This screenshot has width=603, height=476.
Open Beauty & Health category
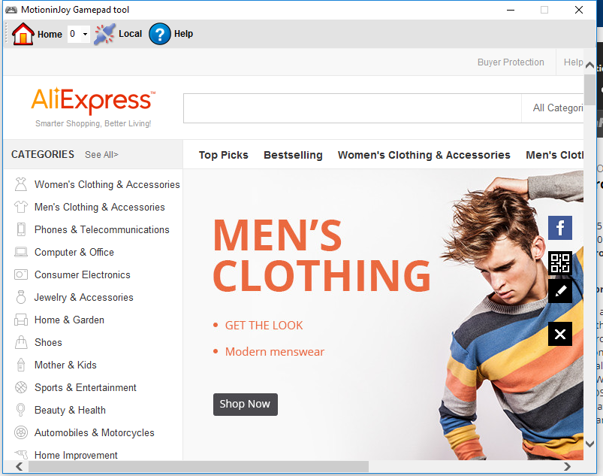pyautogui.click(x=70, y=410)
